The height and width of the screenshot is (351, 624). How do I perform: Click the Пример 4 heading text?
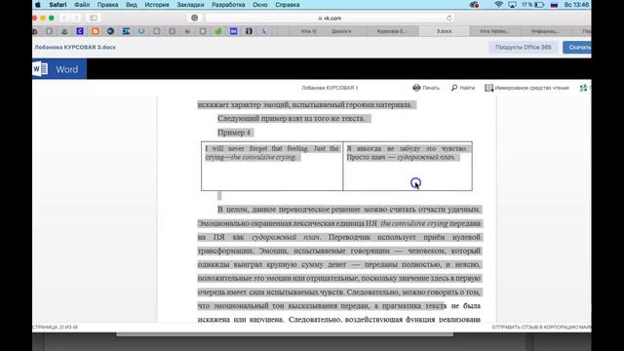tap(234, 133)
